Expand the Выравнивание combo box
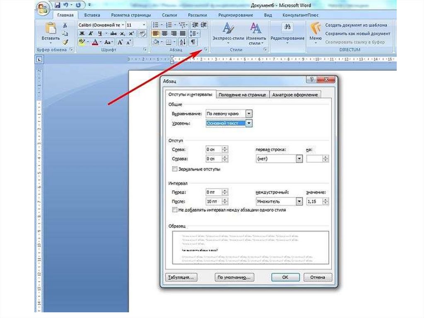The image size is (424, 318). (249, 114)
